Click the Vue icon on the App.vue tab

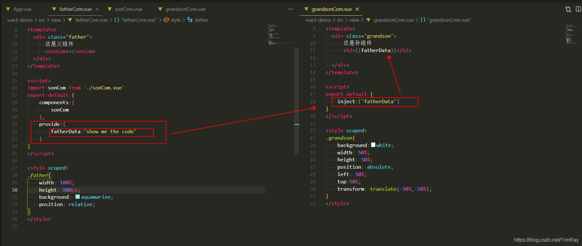pos(8,9)
